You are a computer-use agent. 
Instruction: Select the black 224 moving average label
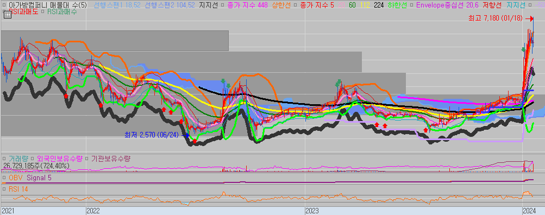click(x=379, y=5)
